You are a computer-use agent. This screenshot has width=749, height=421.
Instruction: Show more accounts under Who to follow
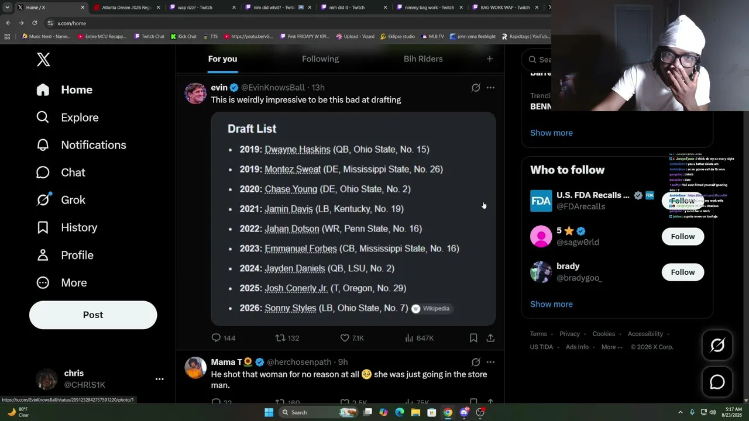(551, 304)
